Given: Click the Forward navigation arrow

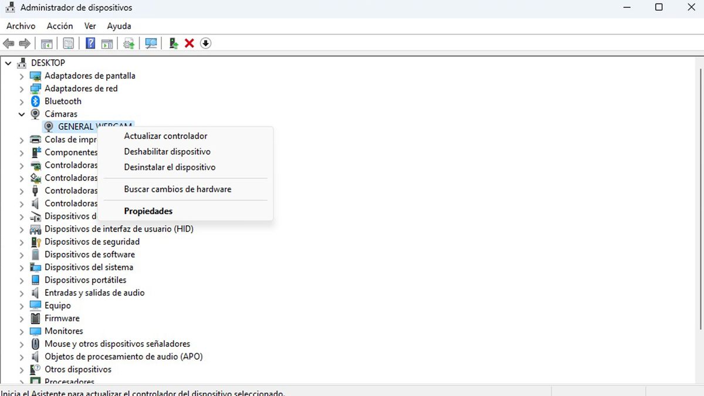Looking at the screenshot, I should click(23, 43).
